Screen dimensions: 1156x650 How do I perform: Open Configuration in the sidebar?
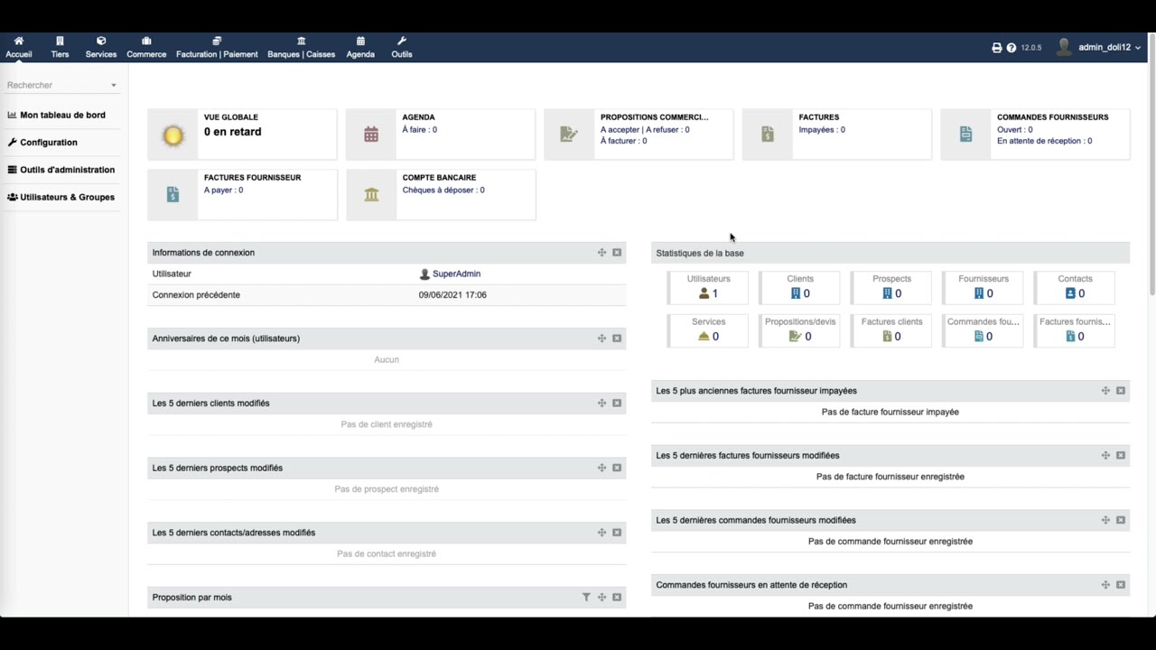pyautogui.click(x=42, y=143)
